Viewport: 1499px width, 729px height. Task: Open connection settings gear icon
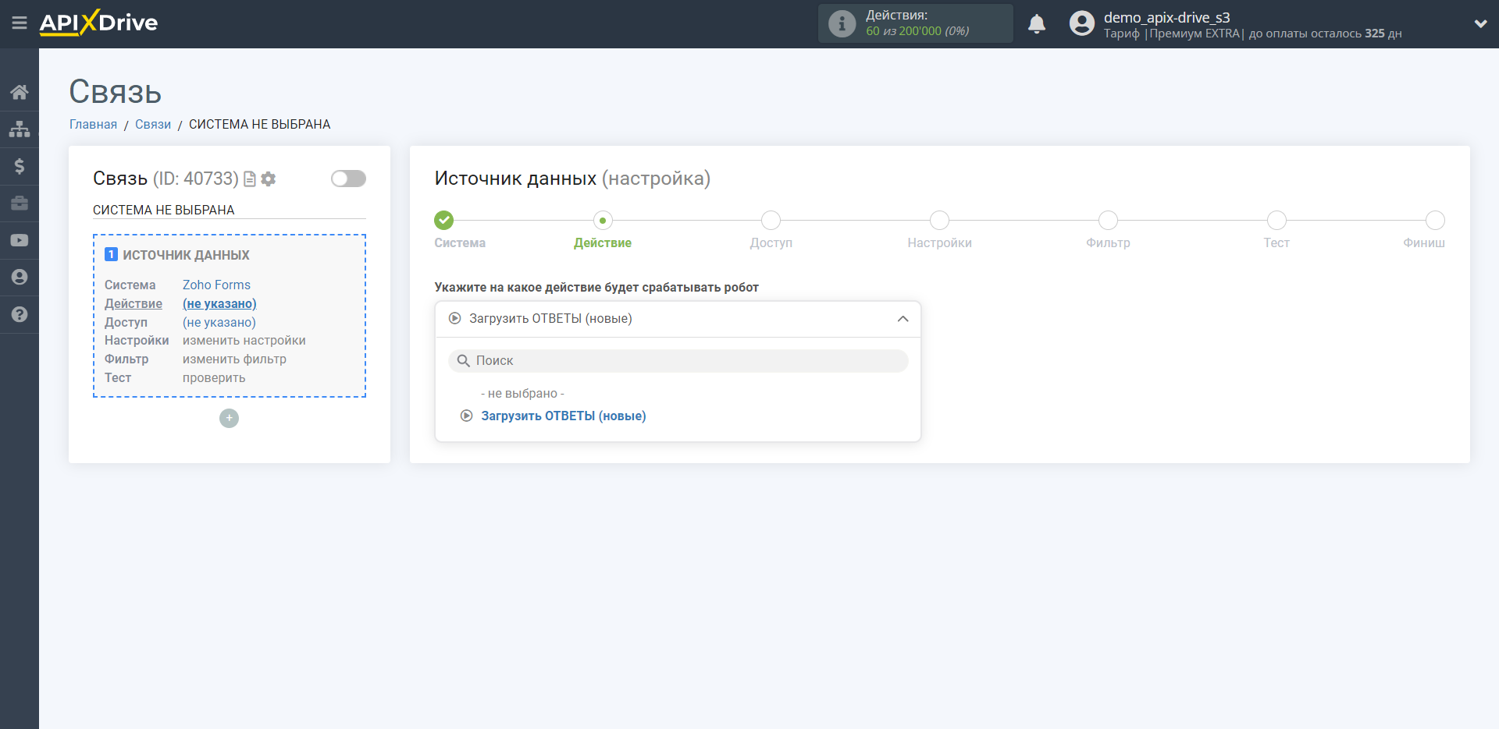[269, 179]
